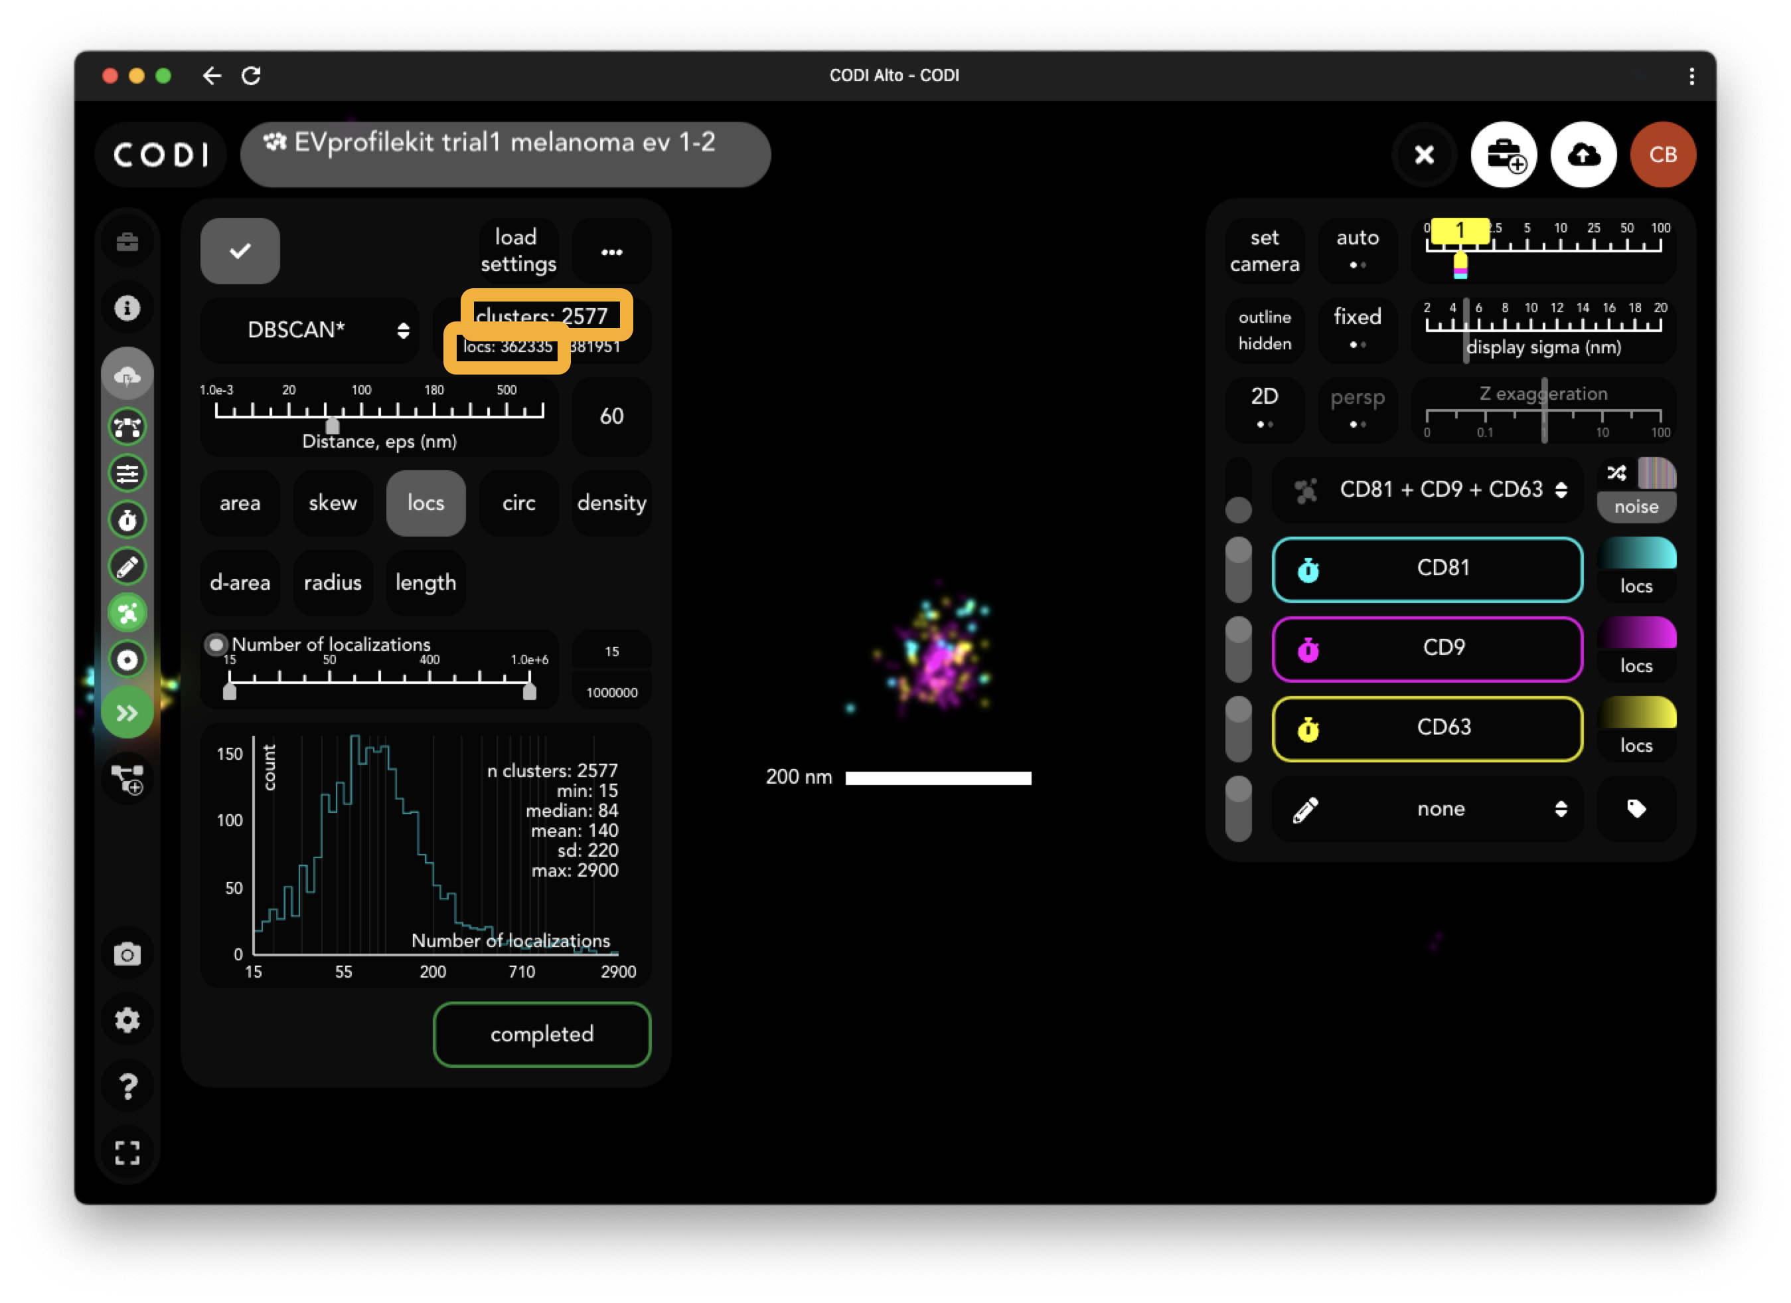Enter fullscreen with the corner-brackets icon
The width and height of the screenshot is (1791, 1303).
click(127, 1152)
